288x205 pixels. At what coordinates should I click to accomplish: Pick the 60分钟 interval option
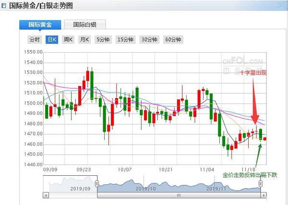click(x=173, y=39)
